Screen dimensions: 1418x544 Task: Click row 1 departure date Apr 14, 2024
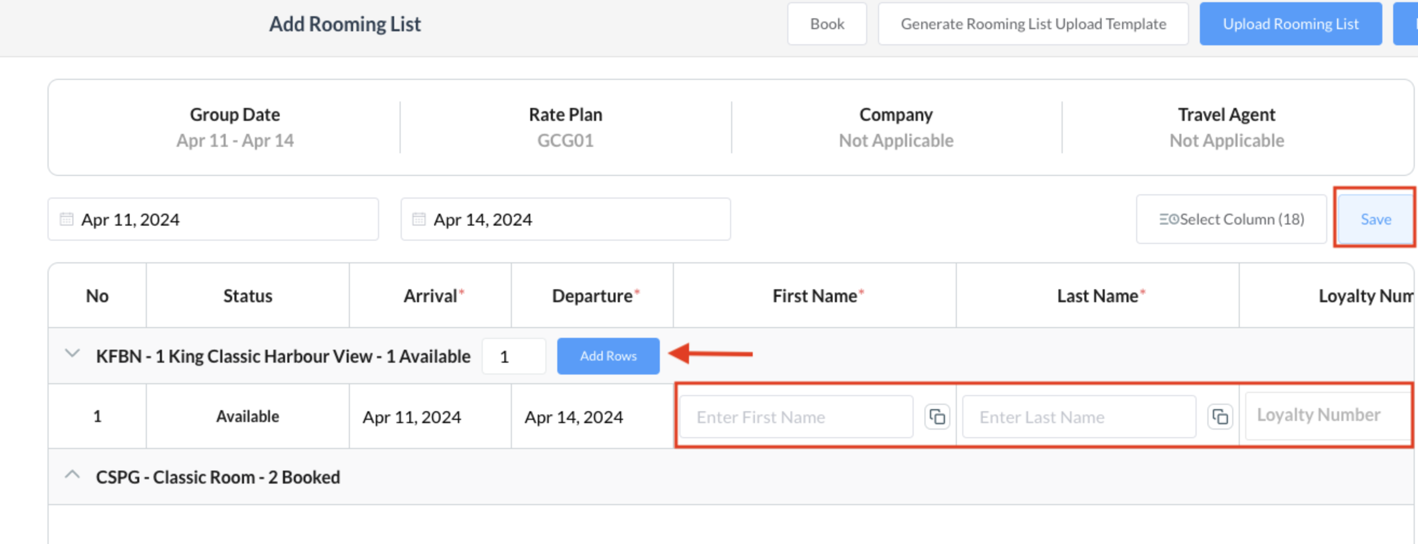pos(573,417)
